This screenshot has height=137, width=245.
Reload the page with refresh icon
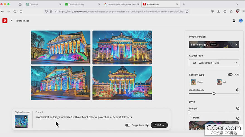(x=15, y=12)
